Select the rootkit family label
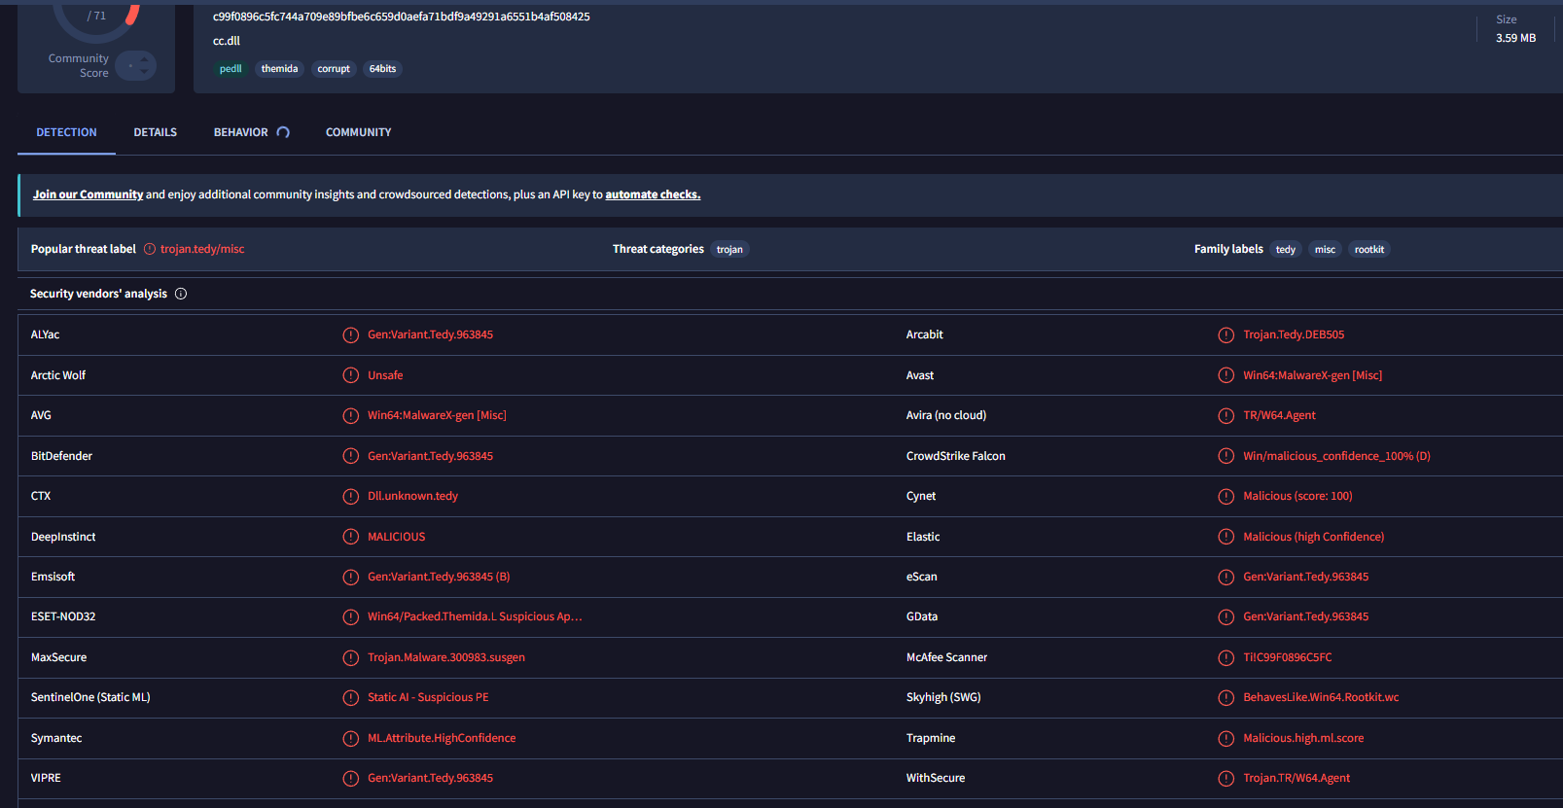The image size is (1563, 808). coord(1368,250)
